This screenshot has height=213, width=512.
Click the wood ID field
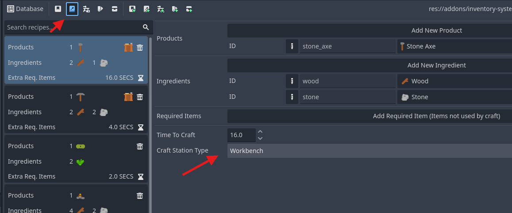coord(348,81)
